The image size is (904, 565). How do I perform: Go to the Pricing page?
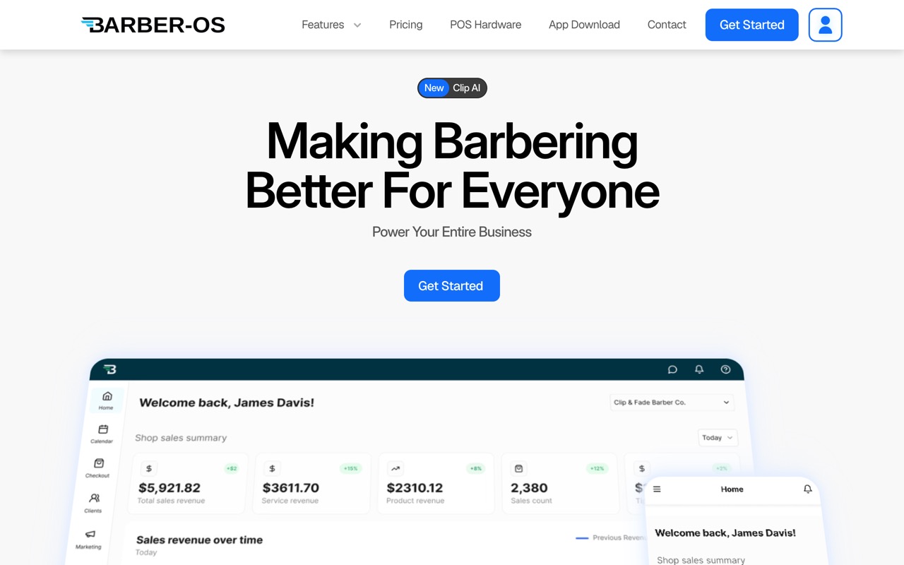point(406,25)
